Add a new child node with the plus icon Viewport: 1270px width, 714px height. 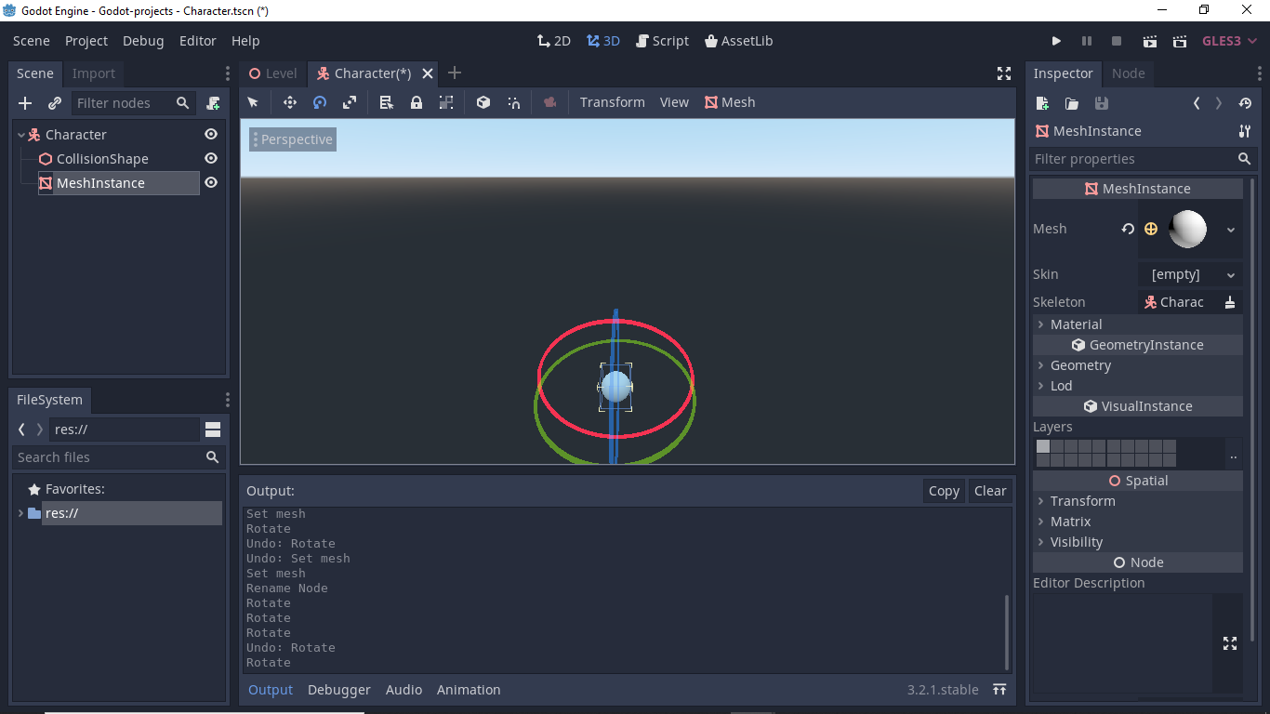pos(24,103)
